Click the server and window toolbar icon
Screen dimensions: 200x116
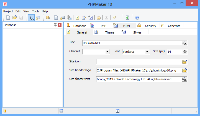[x=69, y=18]
